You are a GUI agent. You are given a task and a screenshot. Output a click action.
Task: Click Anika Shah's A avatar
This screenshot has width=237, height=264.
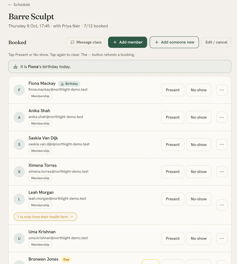coord(19,117)
